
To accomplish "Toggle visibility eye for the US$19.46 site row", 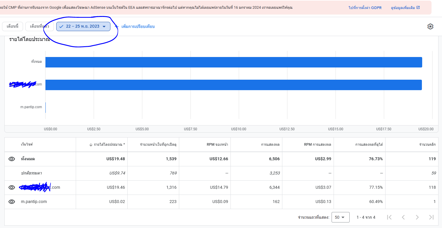I will [x=12, y=188].
